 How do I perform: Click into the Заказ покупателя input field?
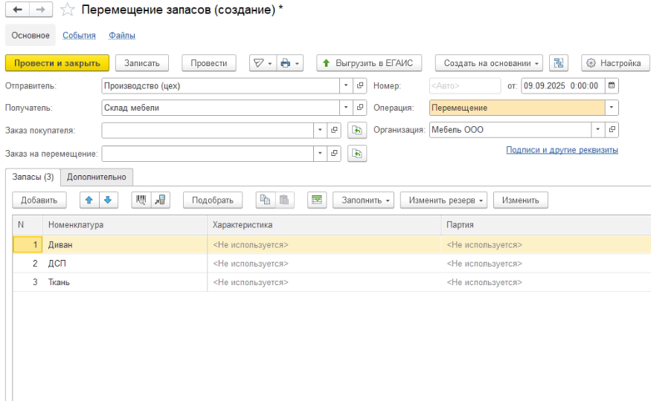coord(208,131)
